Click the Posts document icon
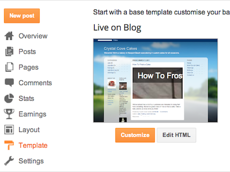The image size is (230, 172). click(x=9, y=52)
